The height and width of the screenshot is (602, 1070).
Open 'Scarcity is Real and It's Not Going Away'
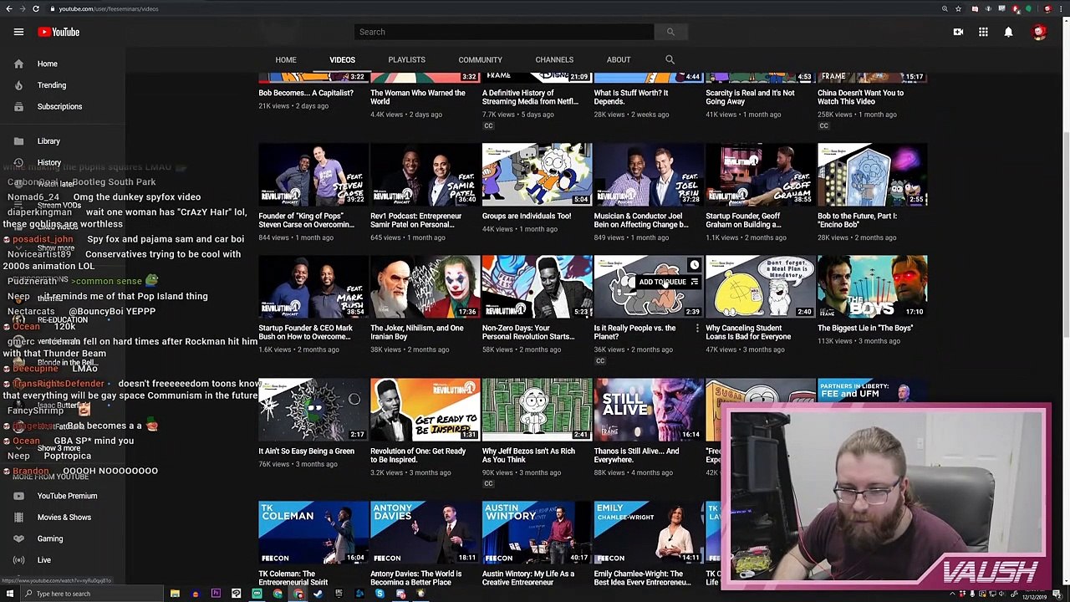pos(750,97)
